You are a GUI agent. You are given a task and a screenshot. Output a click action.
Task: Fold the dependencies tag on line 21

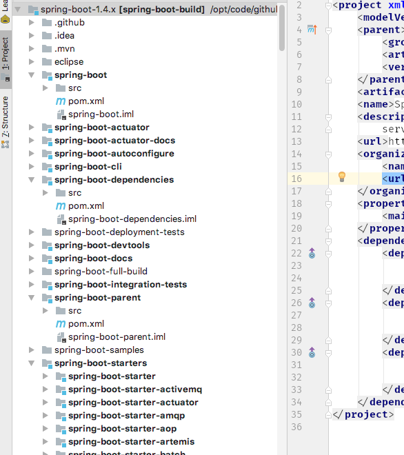tap(329, 241)
